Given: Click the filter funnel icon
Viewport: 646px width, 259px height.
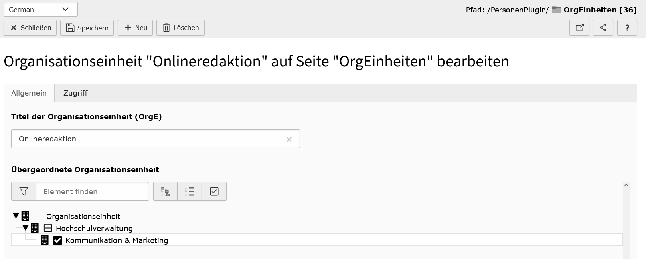Looking at the screenshot, I should pos(24,191).
